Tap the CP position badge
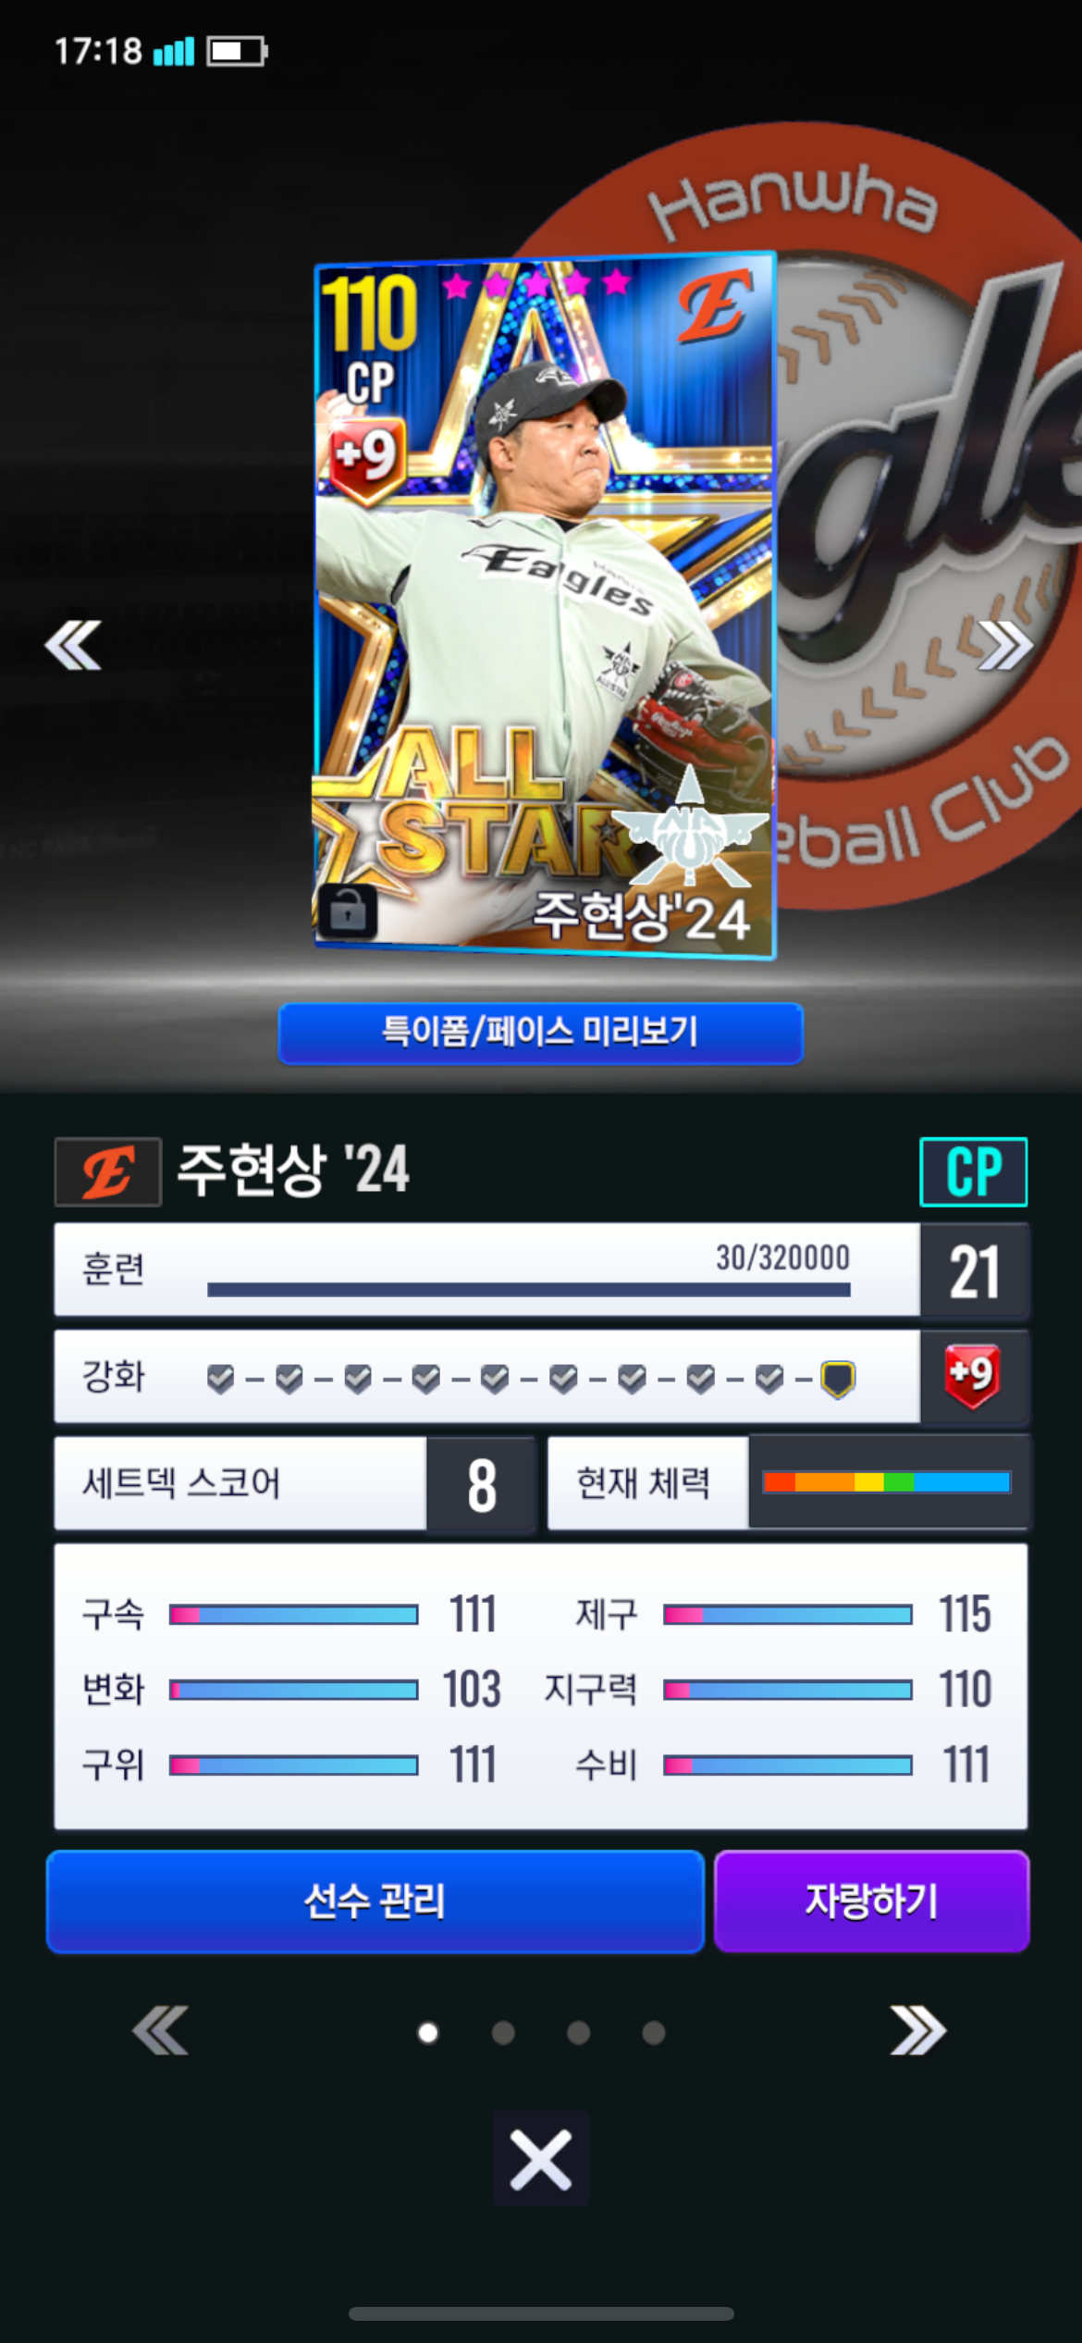 pos(973,1171)
